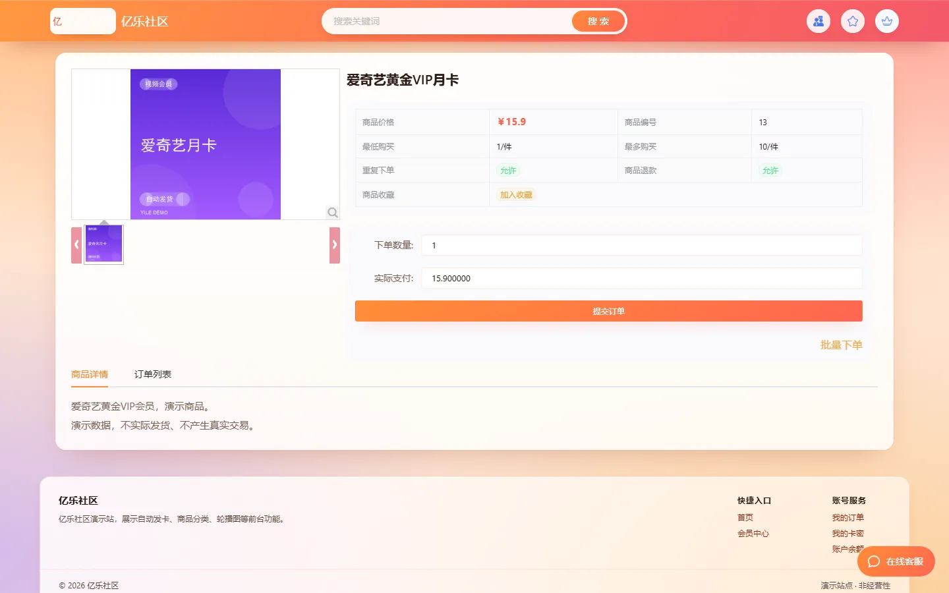This screenshot has height=593, width=949.
Task: Click the 最多购买 label cell
Action: 685,146
